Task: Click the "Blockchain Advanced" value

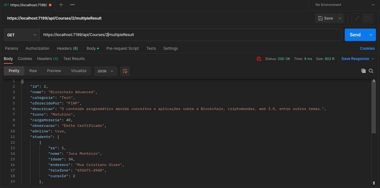Action: [72, 92]
